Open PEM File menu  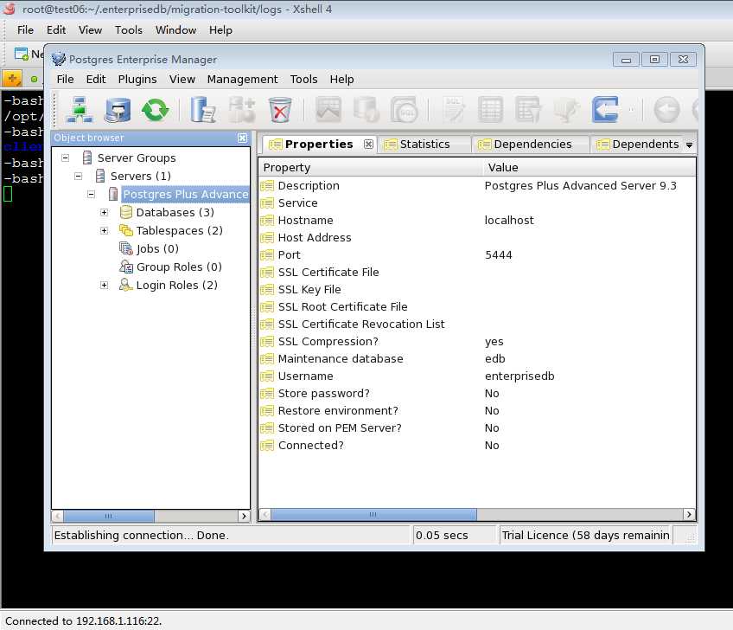coord(65,79)
